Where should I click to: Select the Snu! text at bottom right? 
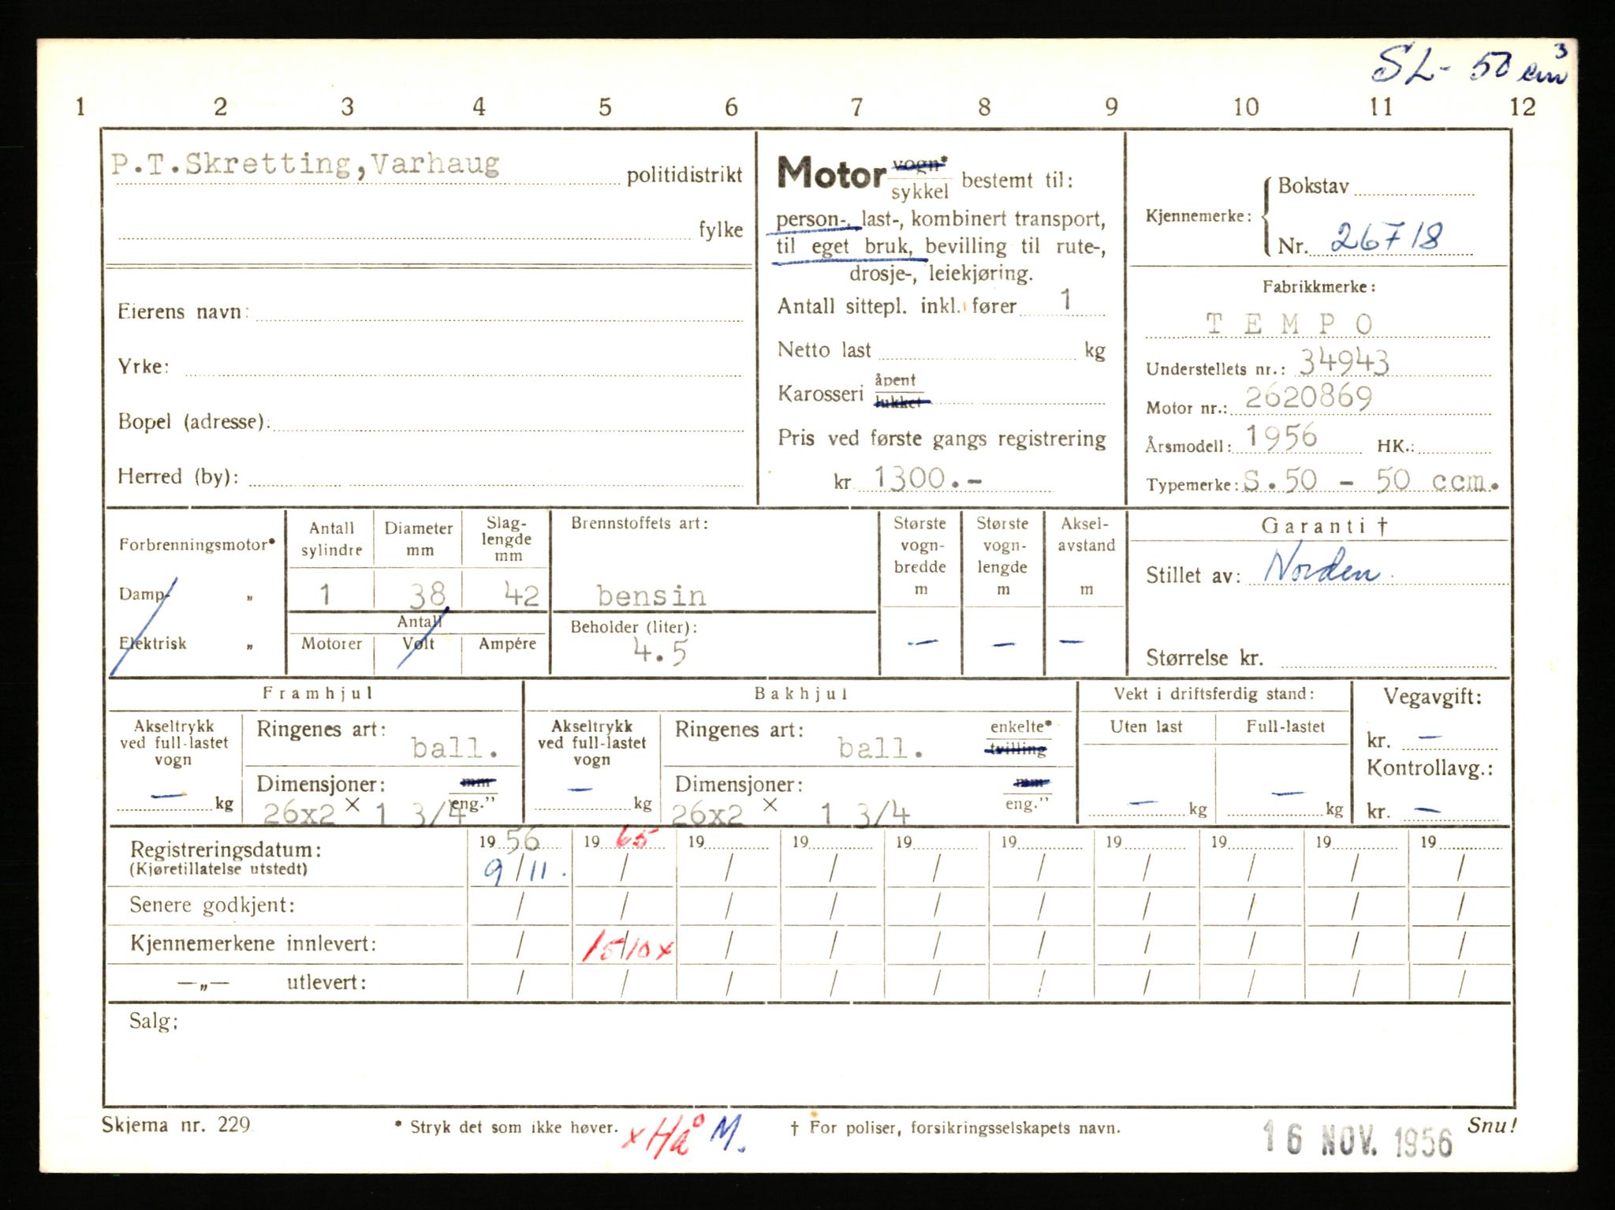pos(1490,1125)
